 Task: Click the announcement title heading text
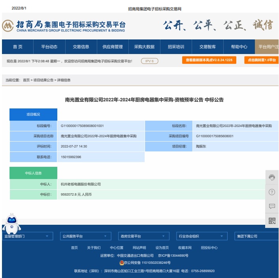(x=144, y=100)
